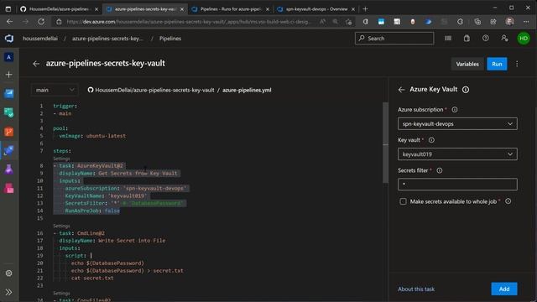
Task: Open the main branch dropdown
Action: point(55,90)
